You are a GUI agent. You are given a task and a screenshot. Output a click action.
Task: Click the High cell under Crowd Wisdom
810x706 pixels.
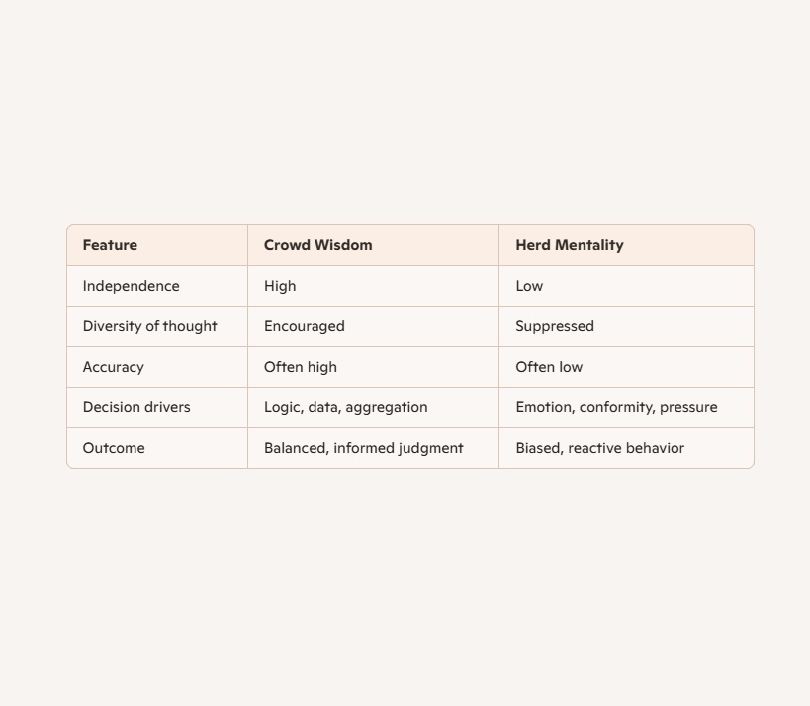click(x=280, y=286)
